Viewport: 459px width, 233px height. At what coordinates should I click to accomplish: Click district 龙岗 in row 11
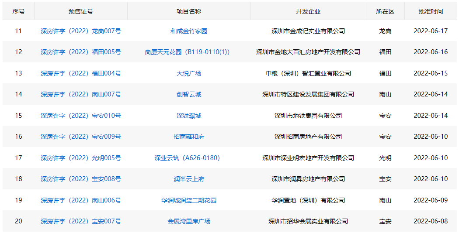[385, 31]
